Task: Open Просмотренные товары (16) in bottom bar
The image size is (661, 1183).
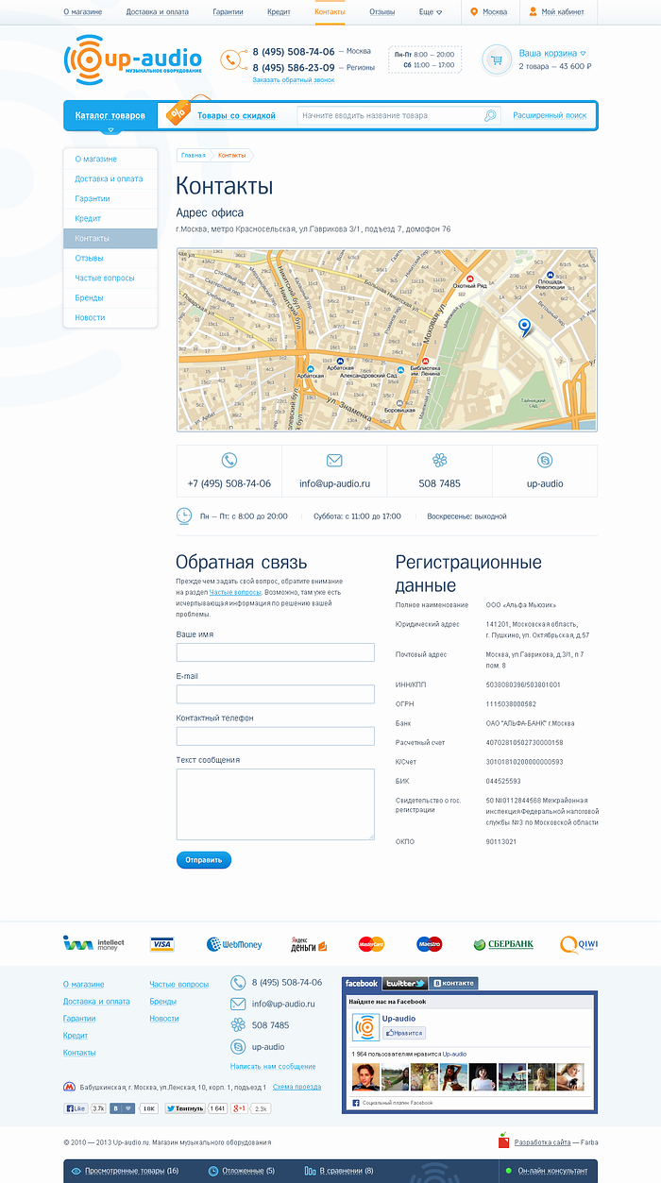Action: click(x=124, y=1171)
